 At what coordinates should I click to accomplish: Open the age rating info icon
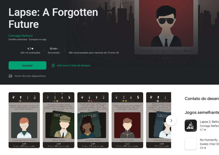click(x=118, y=53)
